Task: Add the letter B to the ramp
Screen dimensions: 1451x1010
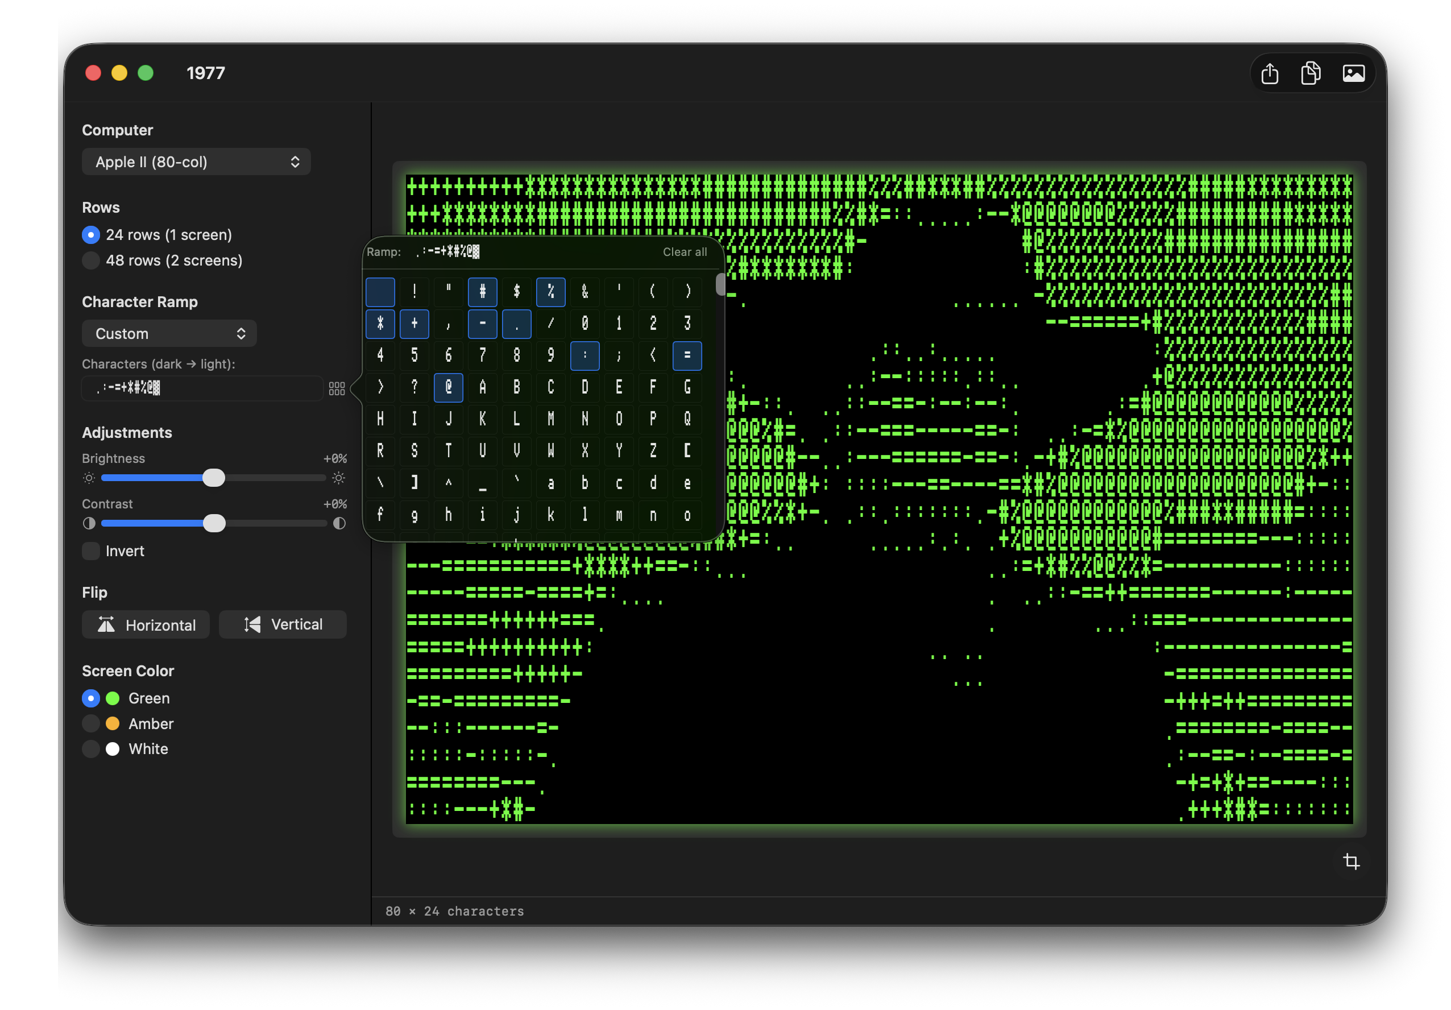Action: [516, 387]
